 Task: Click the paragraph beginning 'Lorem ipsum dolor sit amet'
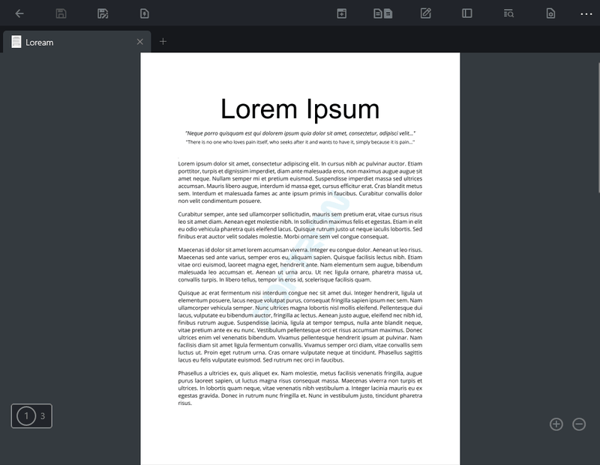point(300,182)
